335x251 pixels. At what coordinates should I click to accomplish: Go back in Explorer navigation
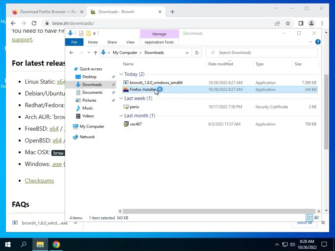coord(71,53)
